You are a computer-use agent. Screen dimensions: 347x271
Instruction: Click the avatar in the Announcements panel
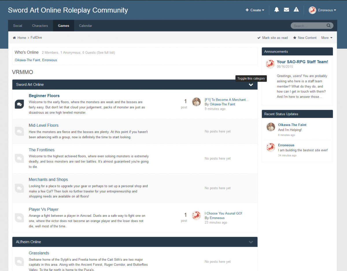[270, 64]
